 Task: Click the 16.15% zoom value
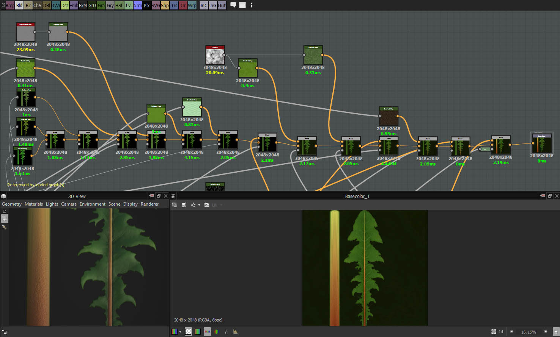(529, 332)
